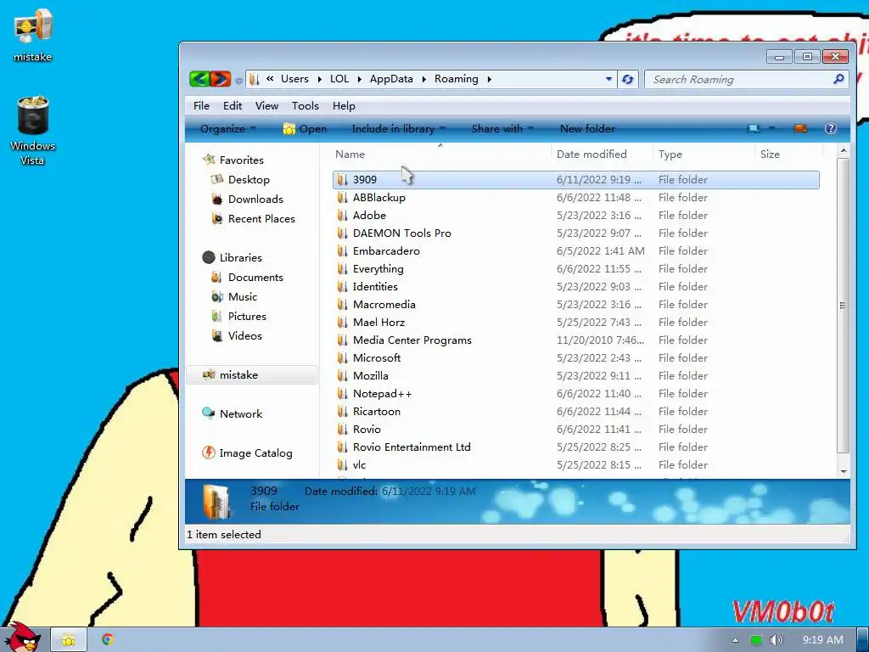869x652 pixels.
Task: Select Videos library in the navigation pane
Action: click(x=244, y=336)
